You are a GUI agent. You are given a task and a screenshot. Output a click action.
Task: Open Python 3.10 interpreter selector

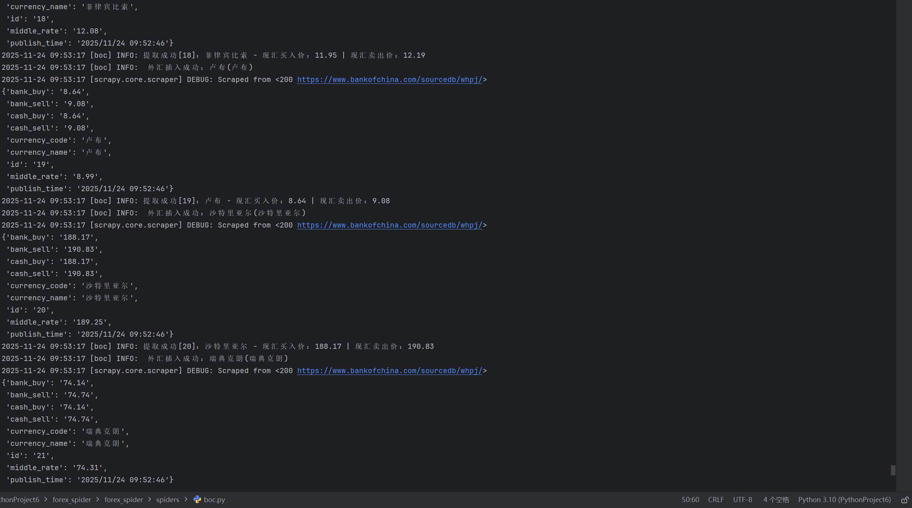point(844,500)
